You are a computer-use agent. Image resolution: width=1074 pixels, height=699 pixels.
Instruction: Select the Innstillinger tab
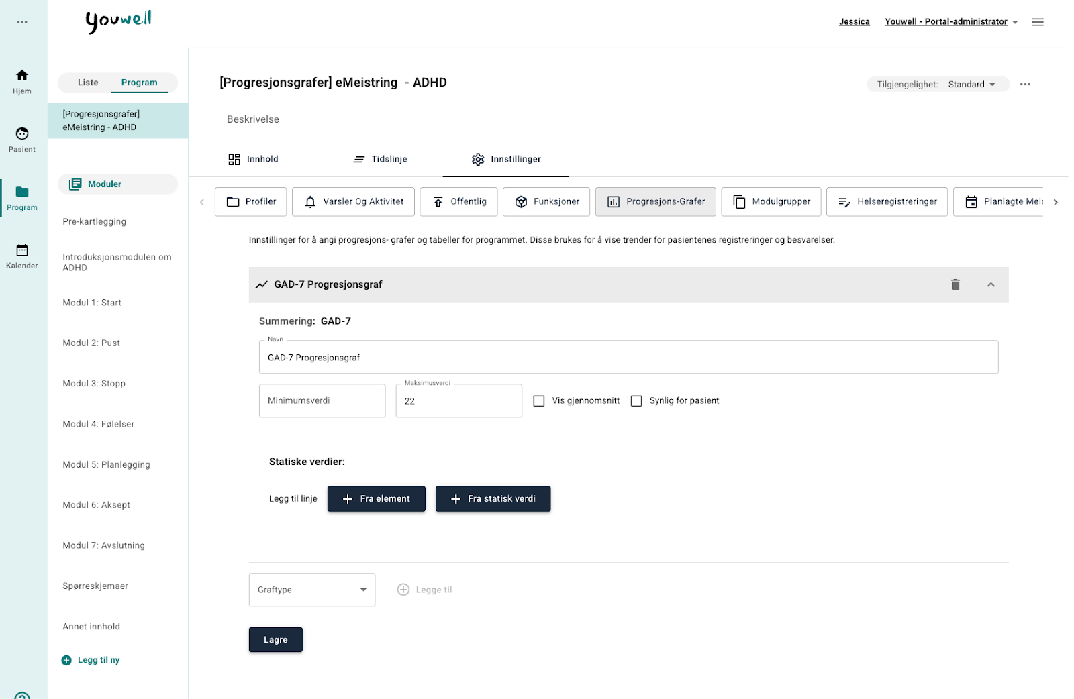tap(506, 159)
